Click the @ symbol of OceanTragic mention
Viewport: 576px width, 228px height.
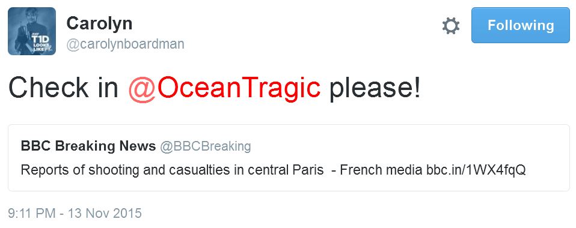click(139, 90)
